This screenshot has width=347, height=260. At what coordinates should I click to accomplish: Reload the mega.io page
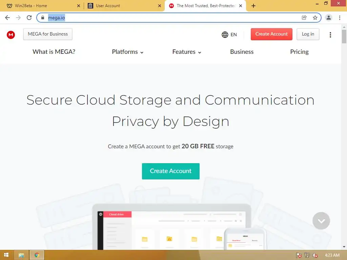pos(29,18)
